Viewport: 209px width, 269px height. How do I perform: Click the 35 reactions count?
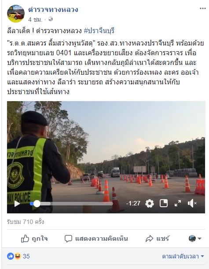pos(26,256)
